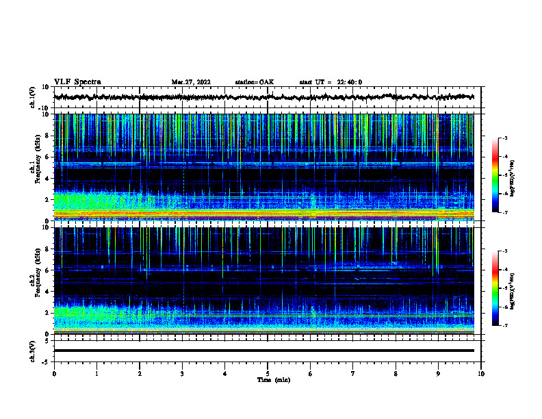Click the ch.1 voltage waveform trace
The height and width of the screenshot is (419, 542).
coord(263,97)
